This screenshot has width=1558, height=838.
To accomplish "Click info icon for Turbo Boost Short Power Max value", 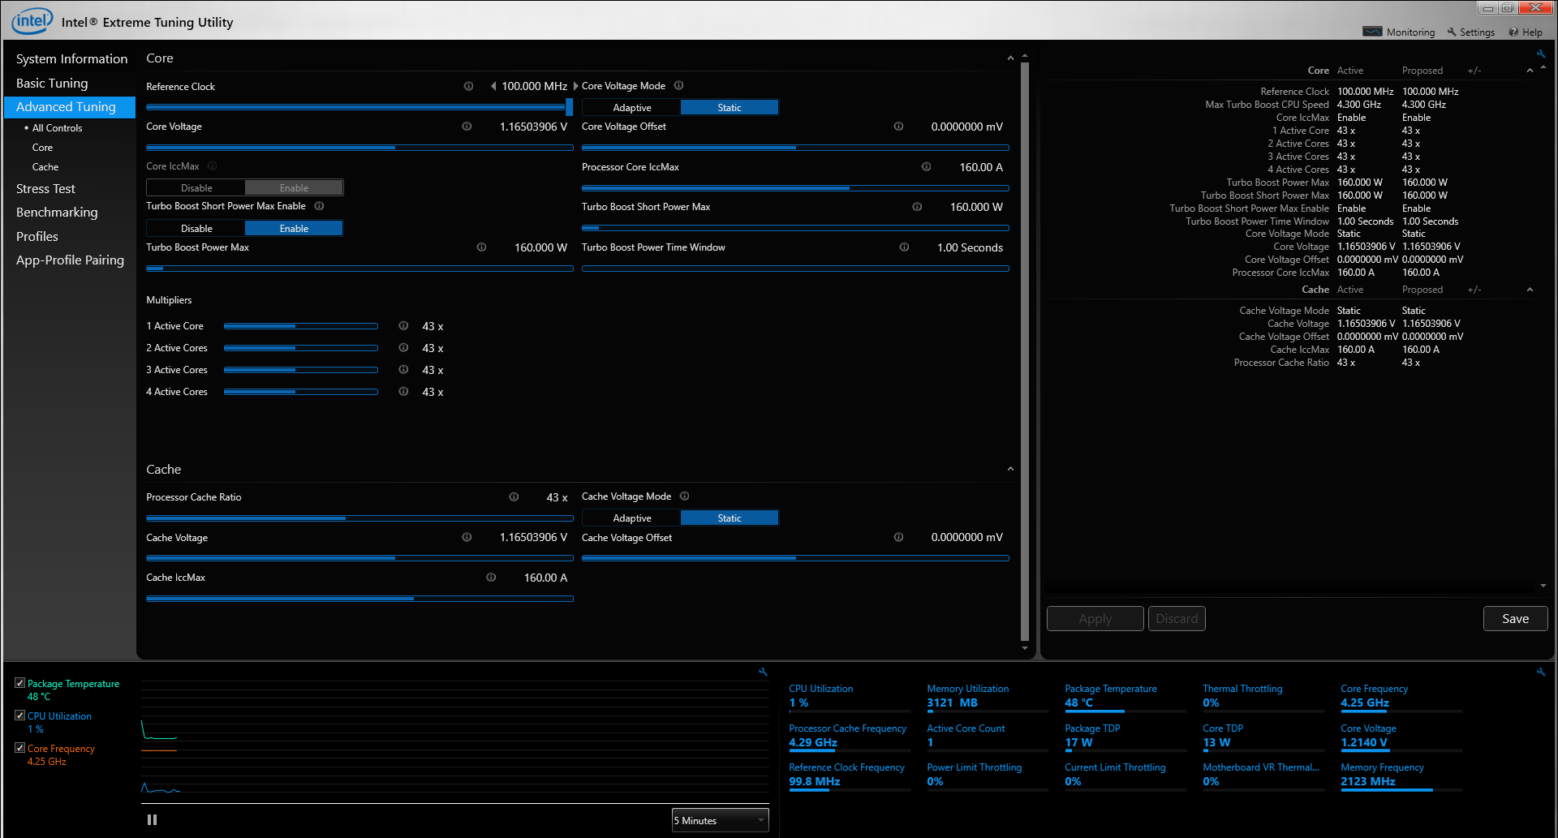I will tap(917, 207).
